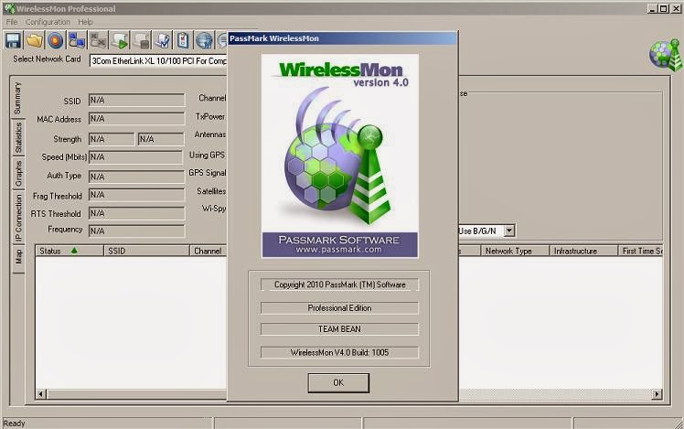Switch to the Statistics vertical tab

18,137
